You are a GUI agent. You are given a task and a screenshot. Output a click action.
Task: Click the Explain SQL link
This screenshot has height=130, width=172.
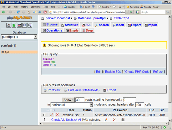[x=113, y=72]
